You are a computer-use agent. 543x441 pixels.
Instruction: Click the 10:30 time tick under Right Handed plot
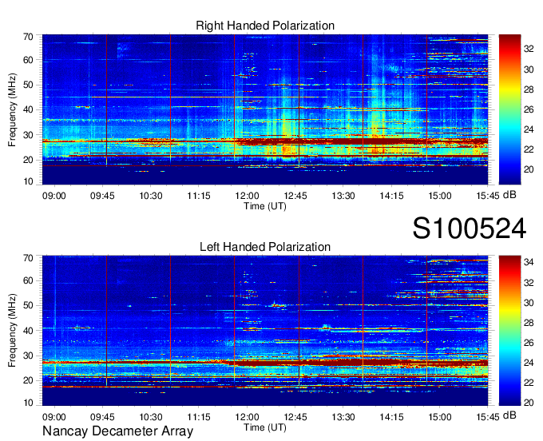click(151, 196)
